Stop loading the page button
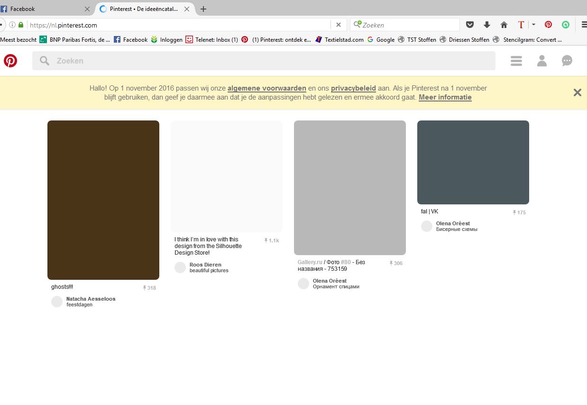587x405 pixels. (x=339, y=25)
